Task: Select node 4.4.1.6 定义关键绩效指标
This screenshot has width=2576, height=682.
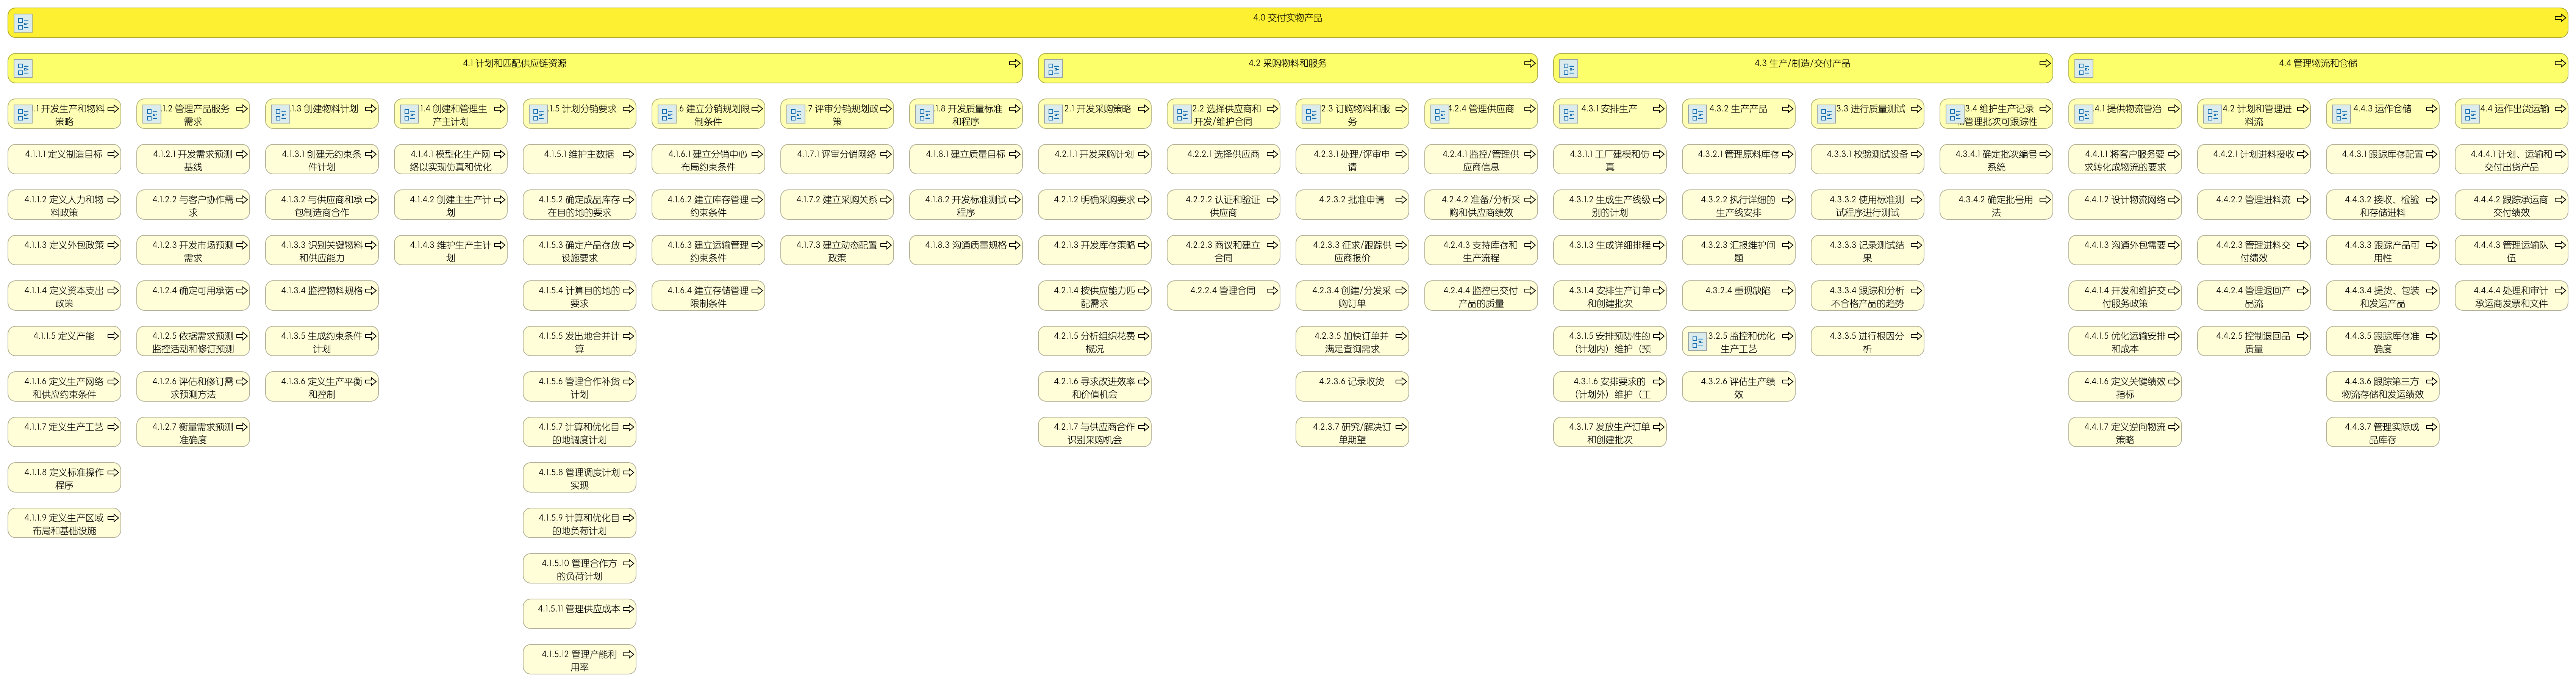Action: (2125, 387)
